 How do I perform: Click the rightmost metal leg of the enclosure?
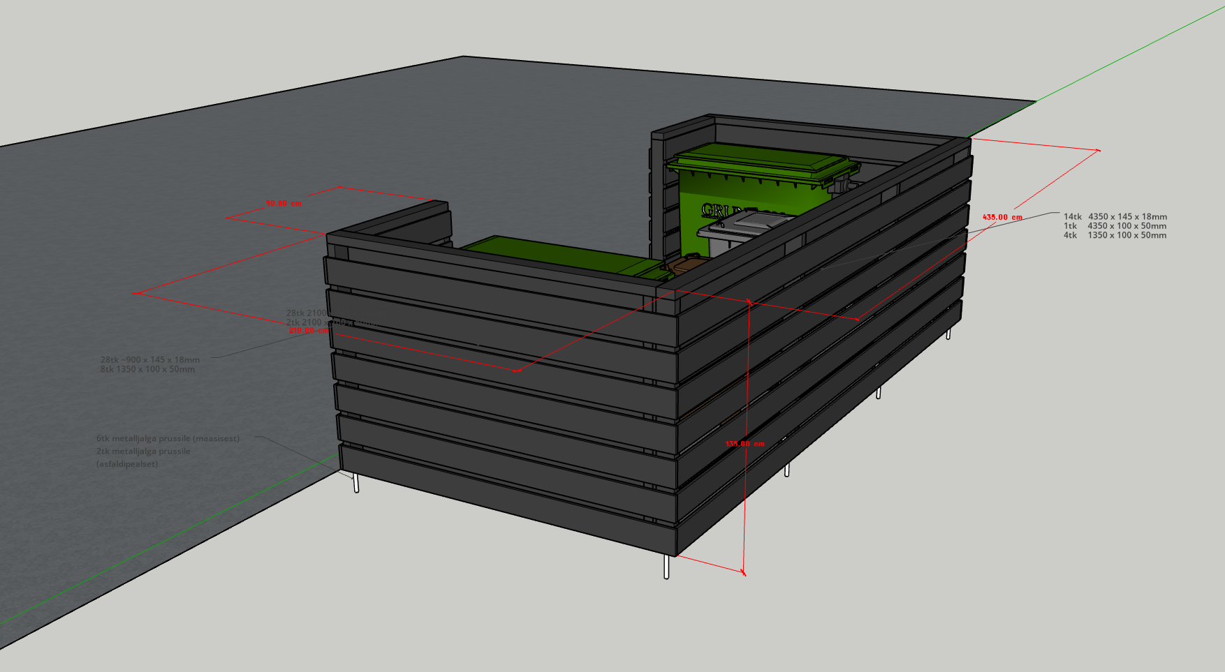(948, 334)
